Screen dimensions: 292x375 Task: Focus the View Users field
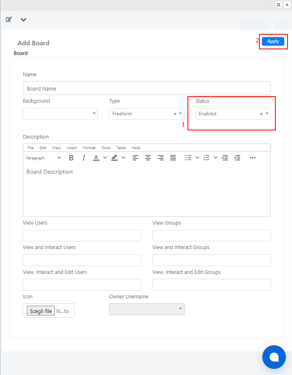[82, 236]
